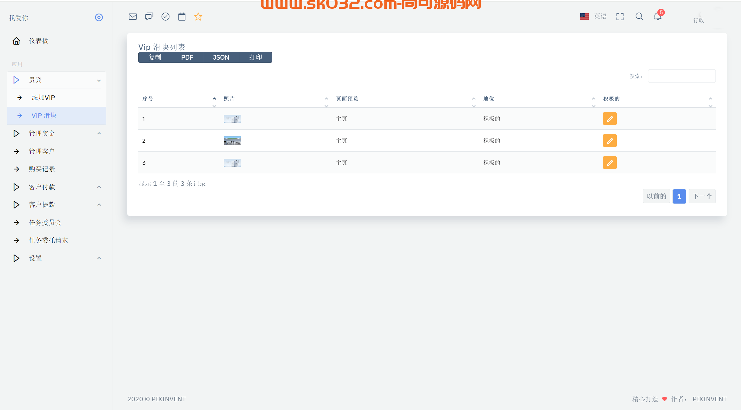
Task: Sort table by 地位 column
Action: pyautogui.click(x=539, y=99)
